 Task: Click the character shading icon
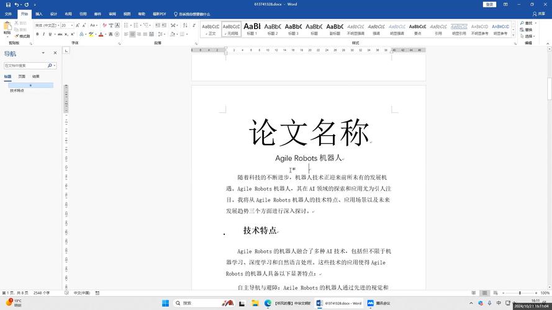[111, 34]
